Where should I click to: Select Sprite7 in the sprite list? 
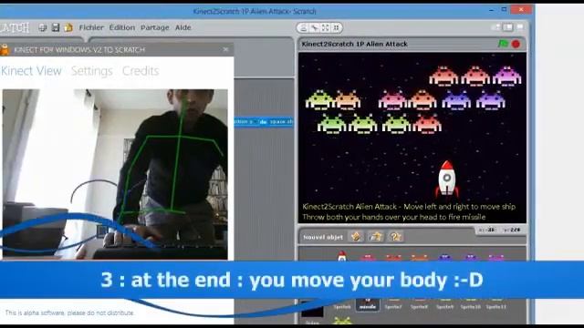(x=393, y=304)
